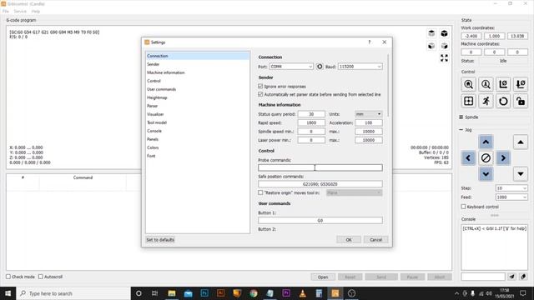Refresh the COM port list icon
The width and height of the screenshot is (534, 300).
(x=320, y=67)
